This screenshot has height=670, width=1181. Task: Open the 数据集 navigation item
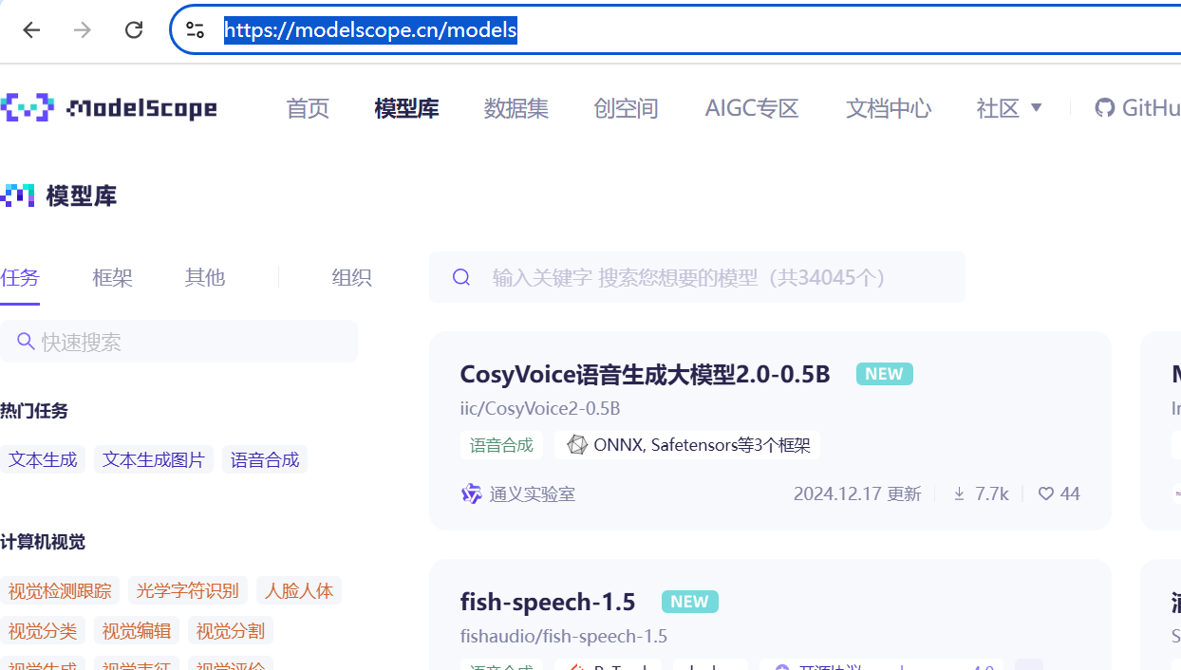[516, 108]
